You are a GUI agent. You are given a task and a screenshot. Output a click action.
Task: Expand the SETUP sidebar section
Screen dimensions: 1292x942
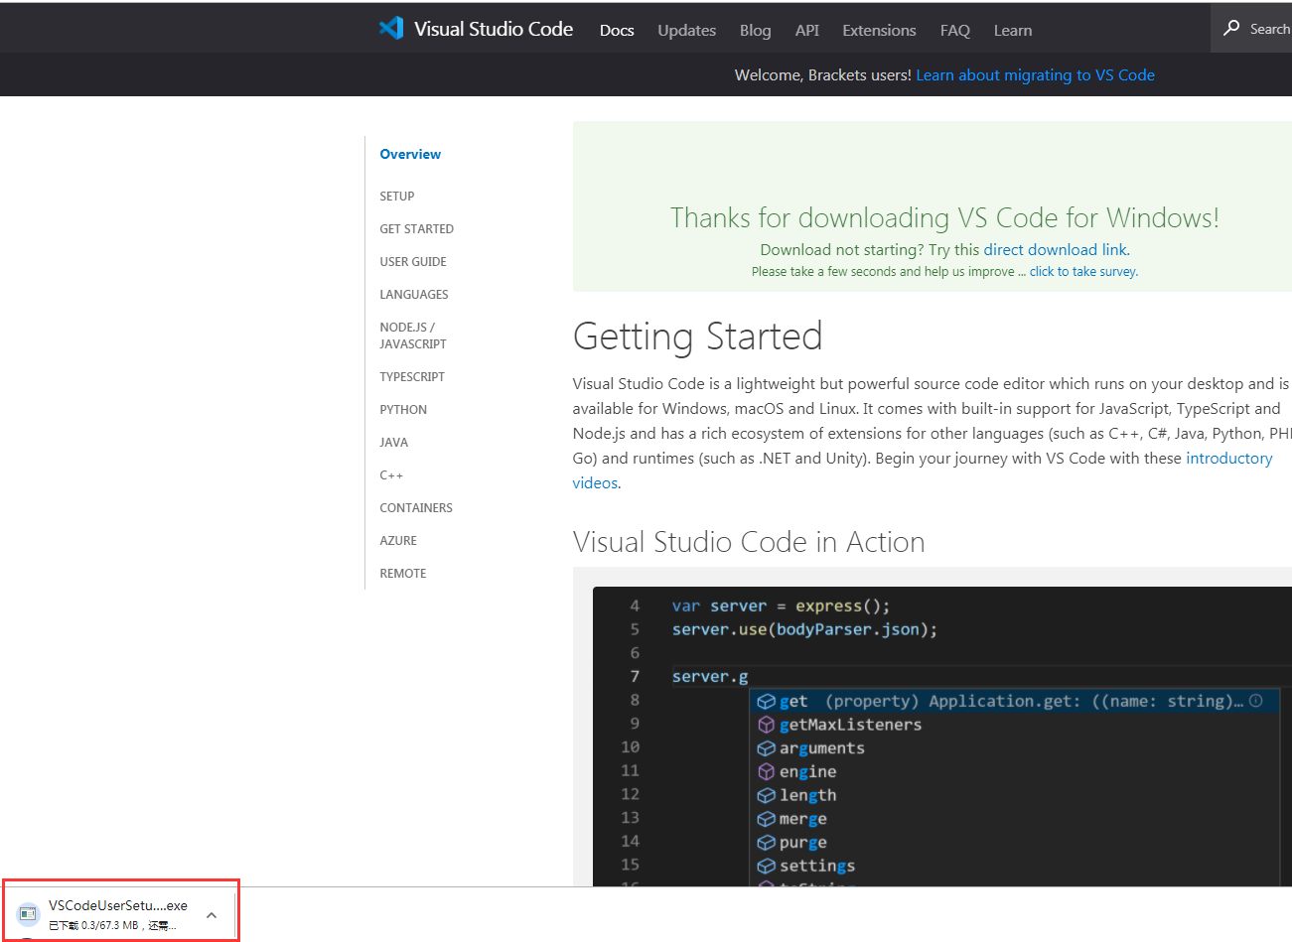pyautogui.click(x=397, y=197)
